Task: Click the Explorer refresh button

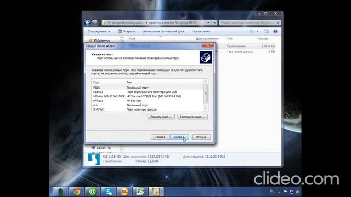Action: [214, 22]
